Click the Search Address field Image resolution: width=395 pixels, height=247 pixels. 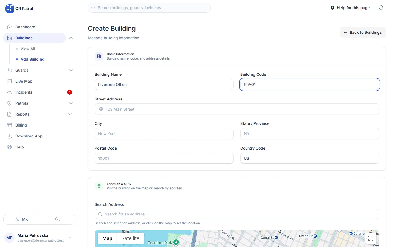point(237,214)
